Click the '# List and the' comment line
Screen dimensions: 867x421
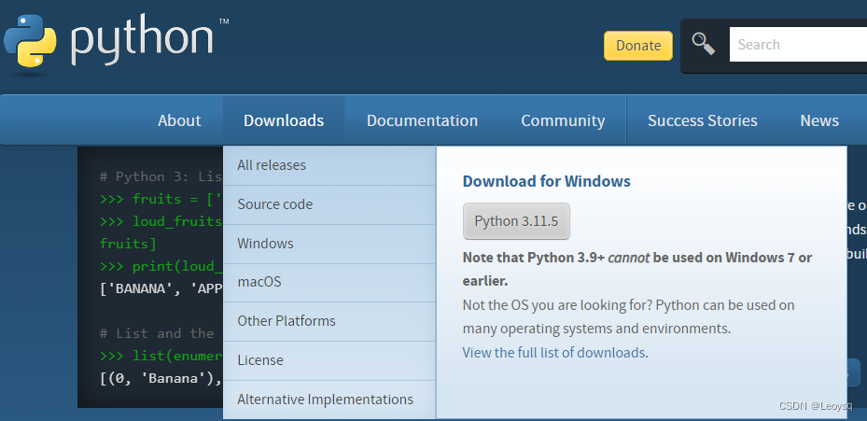(157, 333)
